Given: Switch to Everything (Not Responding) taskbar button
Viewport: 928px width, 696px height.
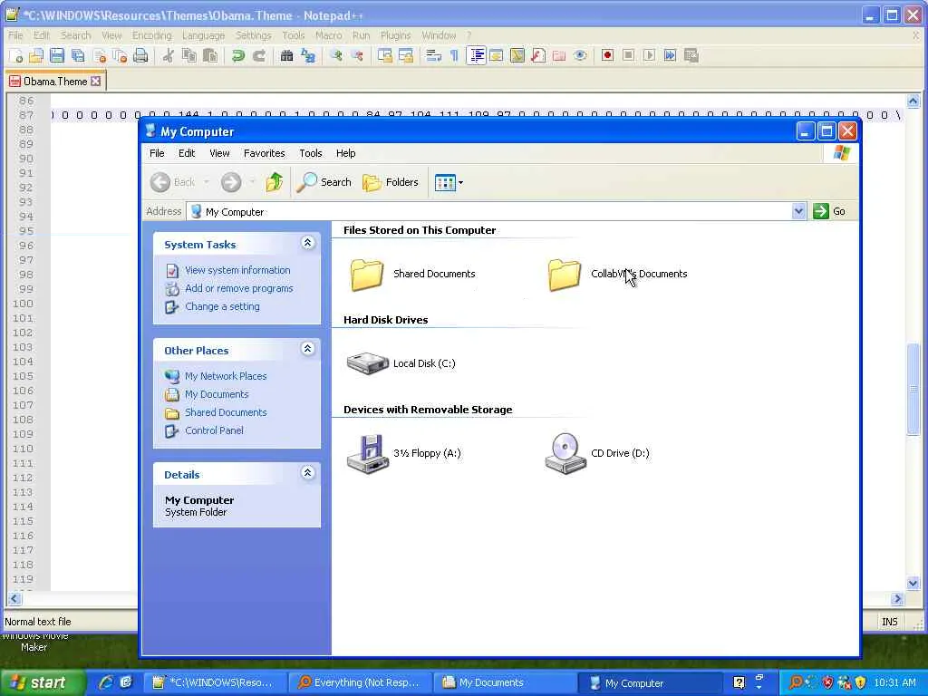Looking at the screenshot, I should pos(360,682).
